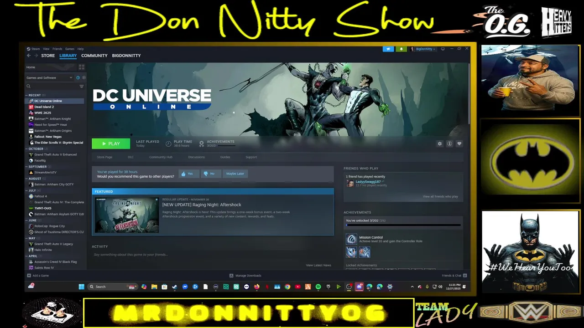Open the achievements progress bar
The height and width of the screenshot is (328, 584).
(x=403, y=225)
